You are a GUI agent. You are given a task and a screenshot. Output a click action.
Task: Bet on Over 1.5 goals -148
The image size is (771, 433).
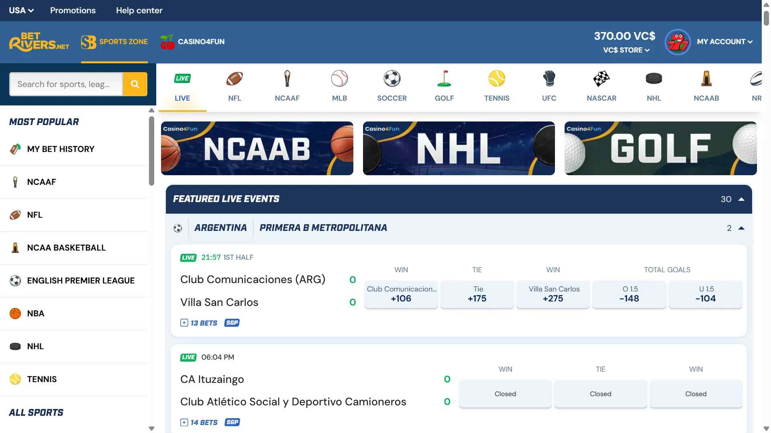click(629, 294)
